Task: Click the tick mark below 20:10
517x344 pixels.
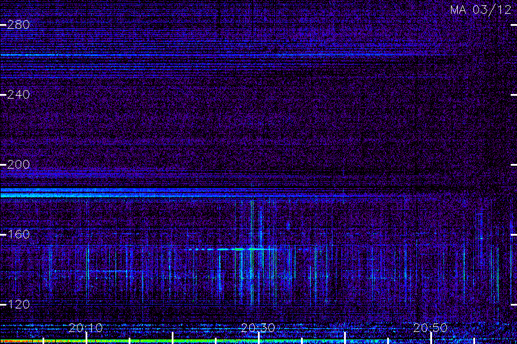Action: (86, 338)
